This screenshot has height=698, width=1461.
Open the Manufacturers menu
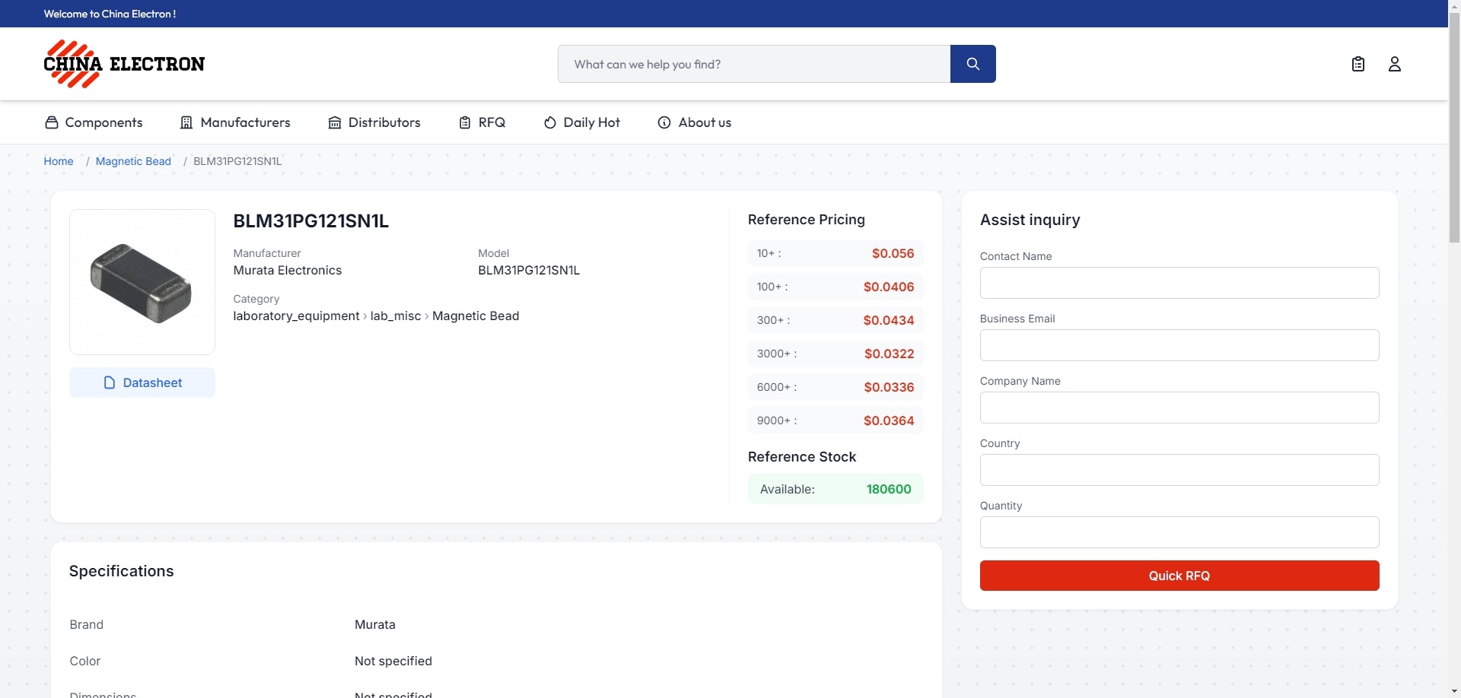click(x=235, y=122)
